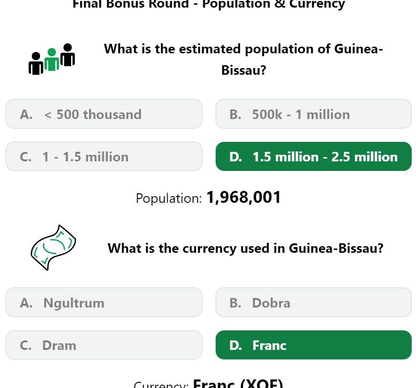The height and width of the screenshot is (388, 416).
Task: Click the "Currency:" label at bottom
Action: [161, 385]
